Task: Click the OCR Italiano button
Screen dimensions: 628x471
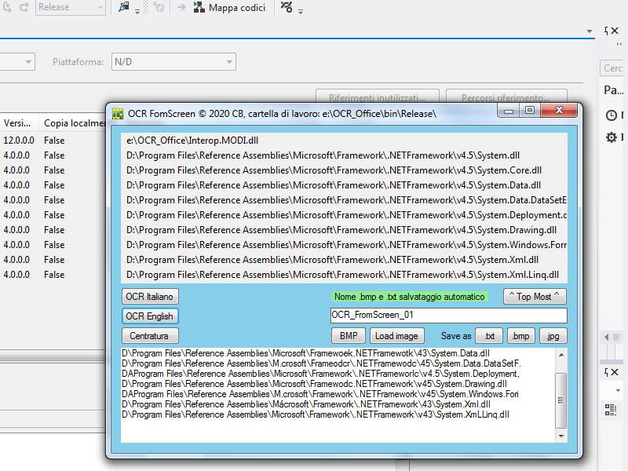Action: click(x=150, y=297)
